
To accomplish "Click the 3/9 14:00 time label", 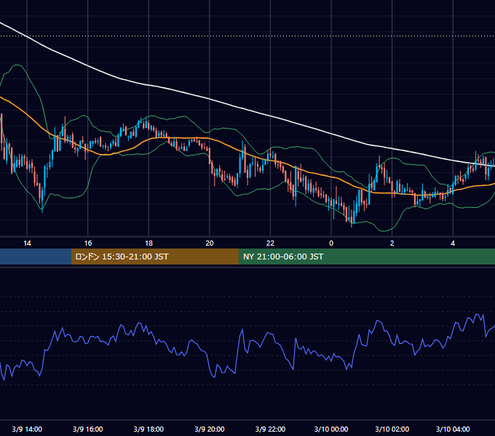I will click(x=27, y=429).
